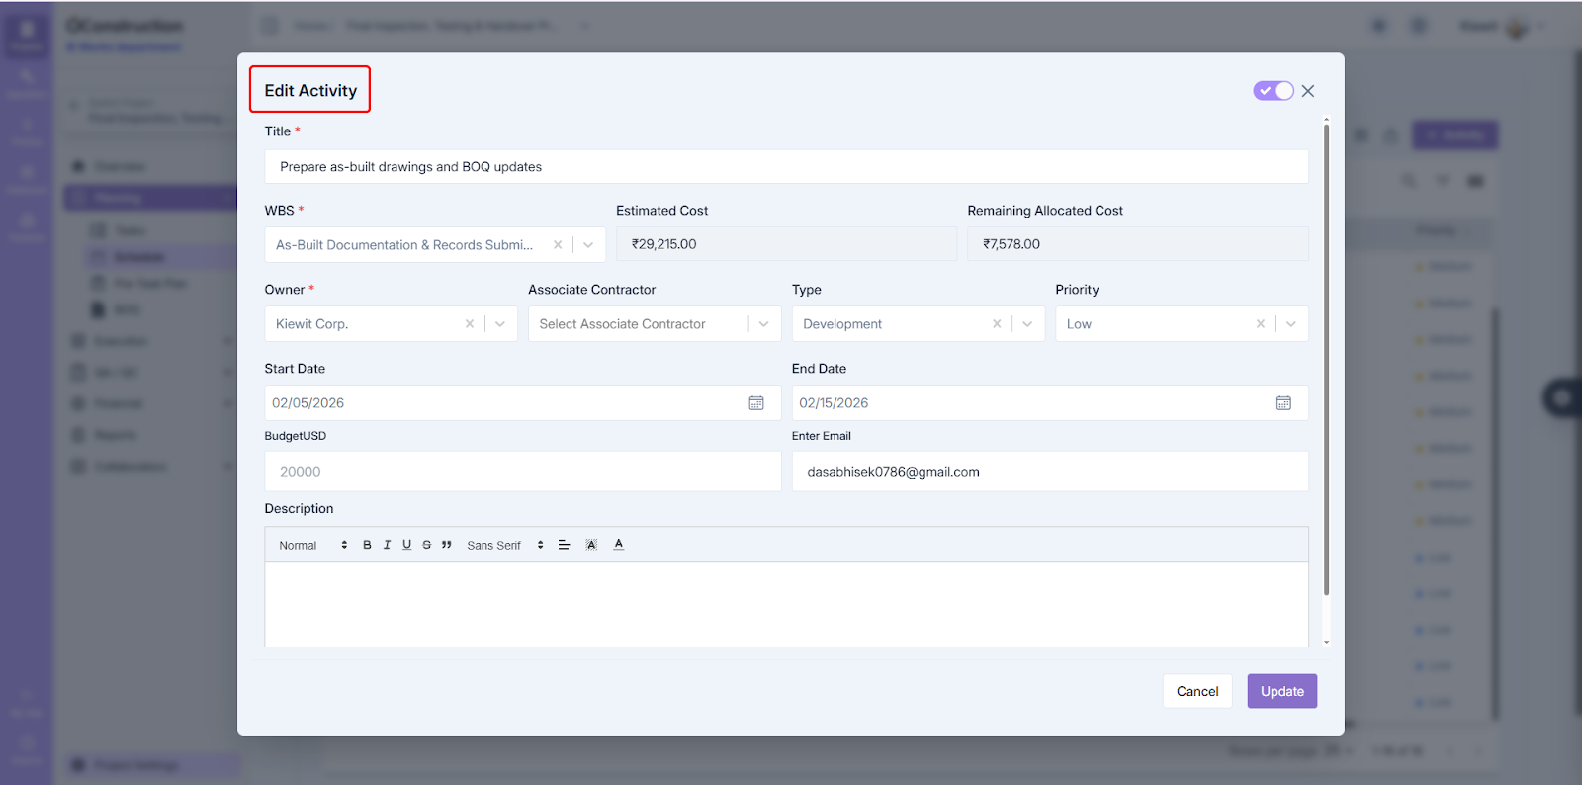This screenshot has width=1582, height=785.
Task: Expand the Owner dropdown
Action: [500, 324]
